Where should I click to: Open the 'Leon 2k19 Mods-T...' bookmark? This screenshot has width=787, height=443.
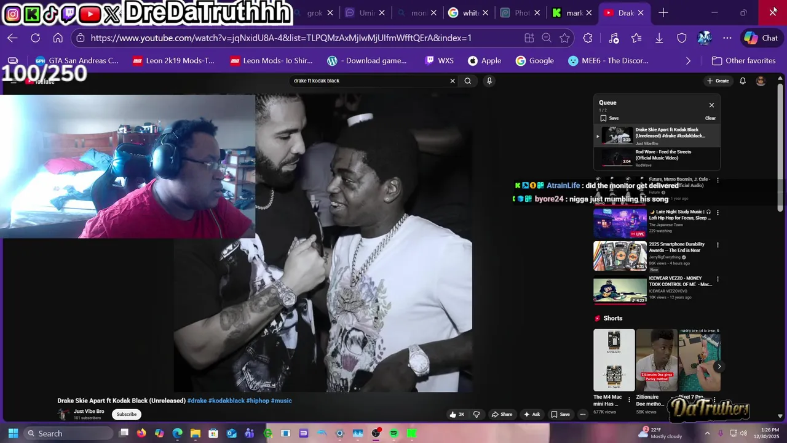[173, 61]
